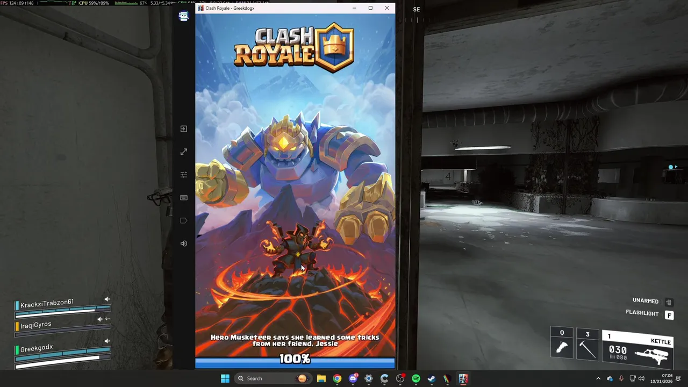Image resolution: width=688 pixels, height=387 pixels.
Task: Click the player name IraqiGyros
Action: point(36,325)
